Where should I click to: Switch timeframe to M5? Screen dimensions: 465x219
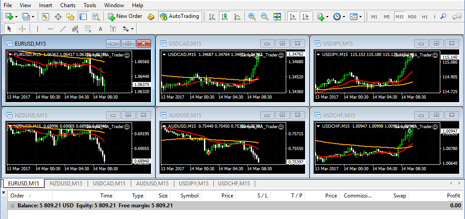tap(387, 17)
